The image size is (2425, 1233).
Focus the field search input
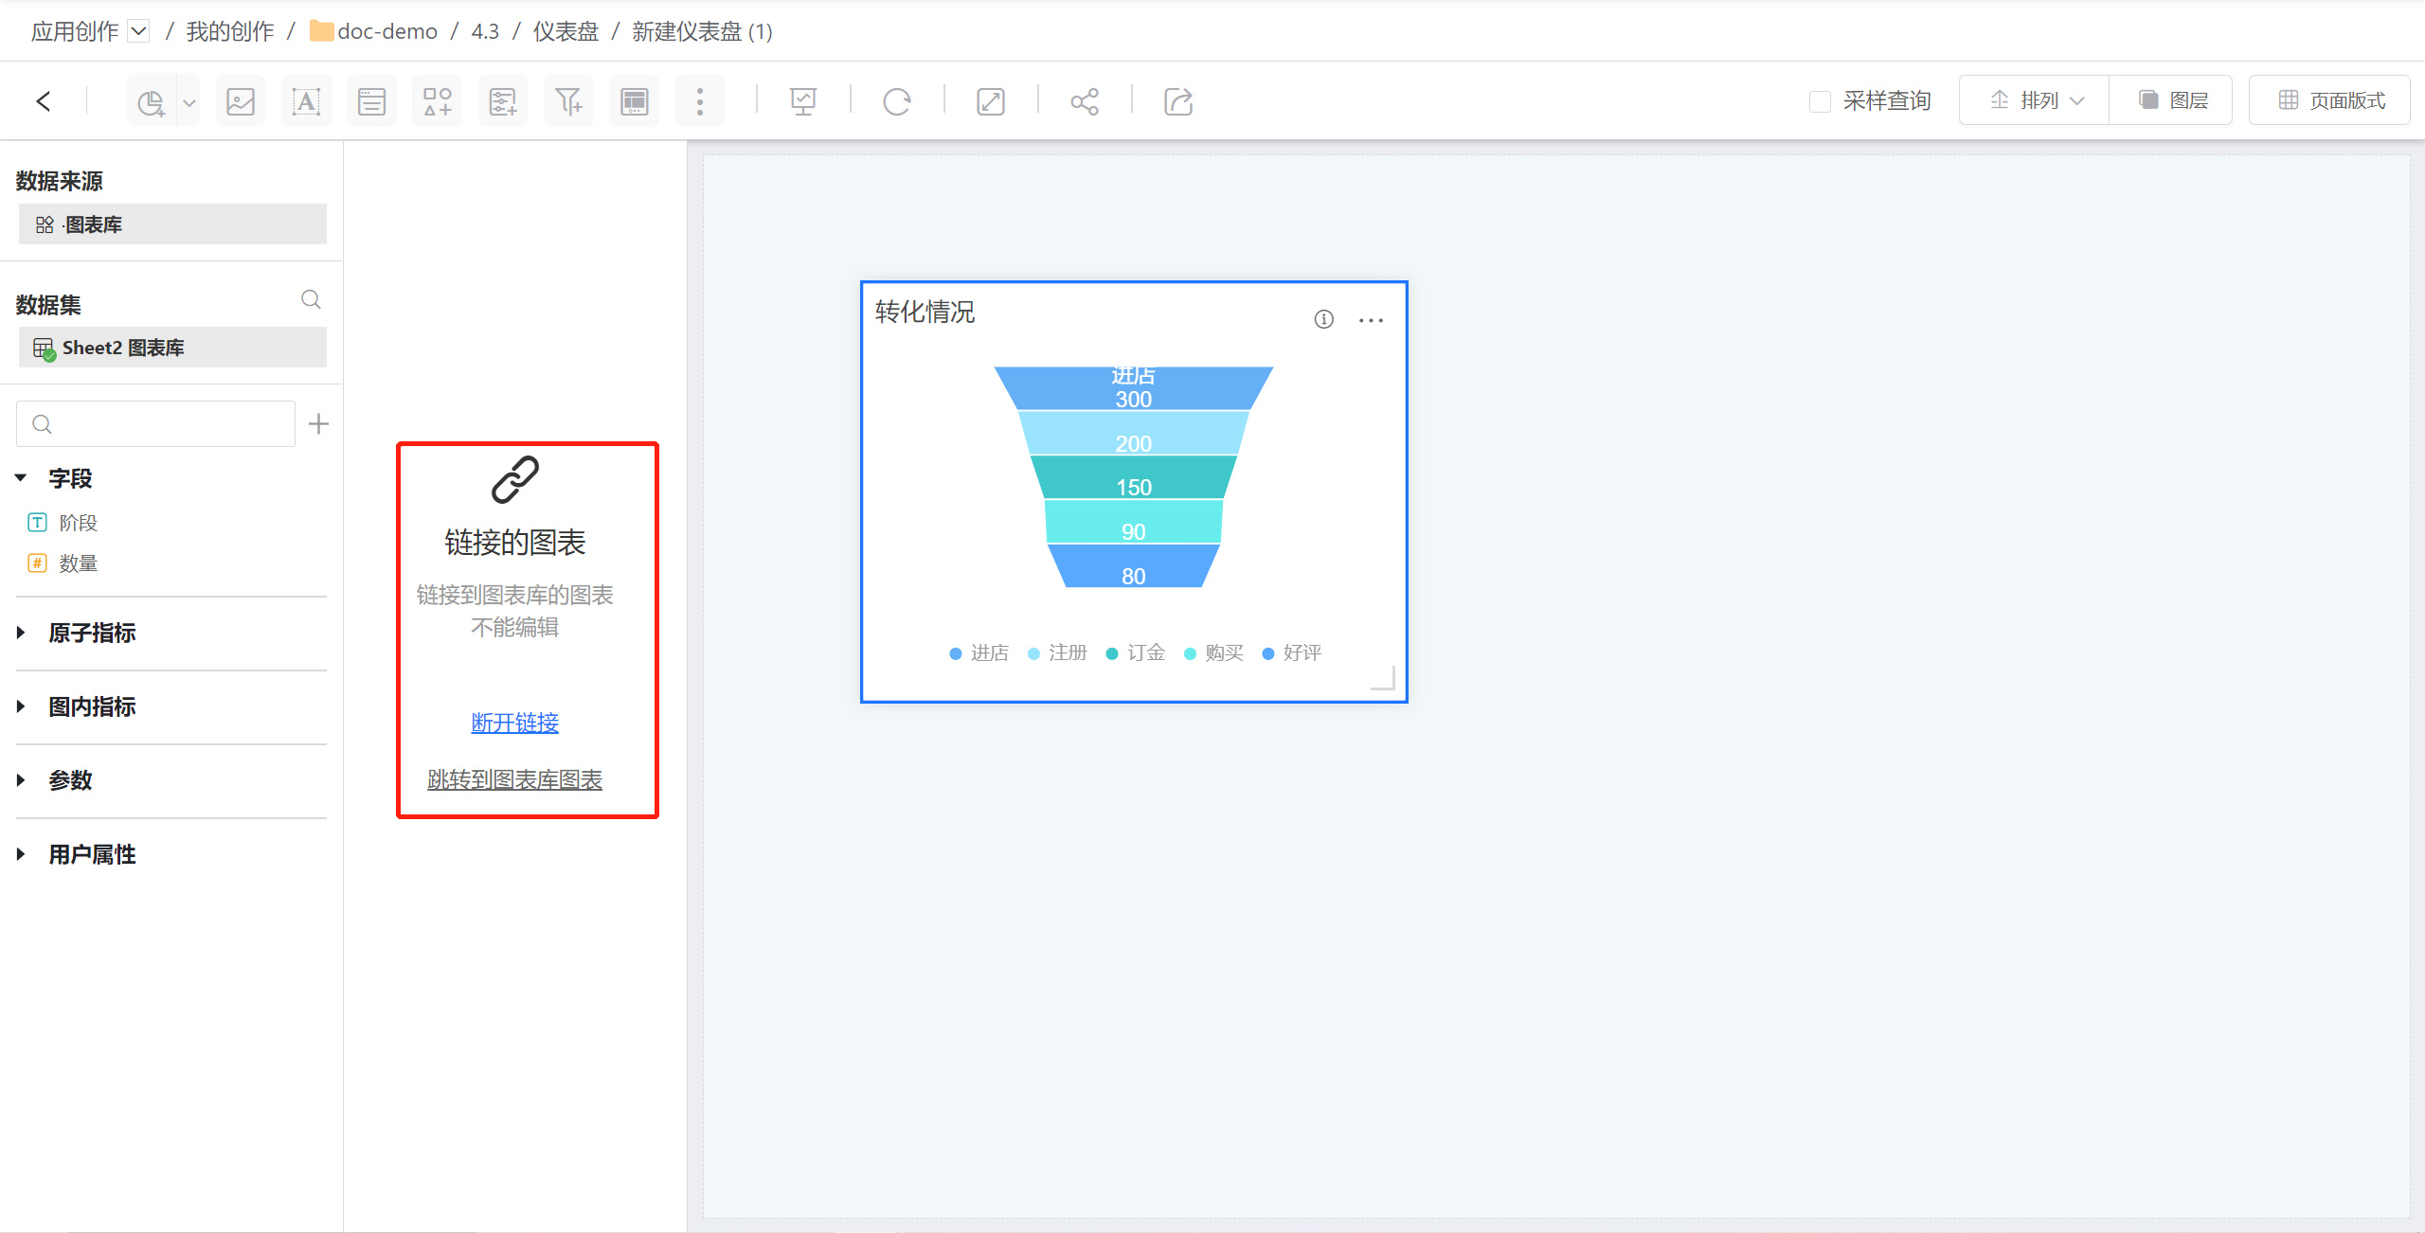(x=156, y=423)
